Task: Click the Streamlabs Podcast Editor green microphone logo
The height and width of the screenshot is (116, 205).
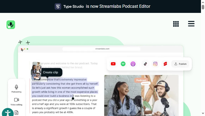Action: point(11,25)
